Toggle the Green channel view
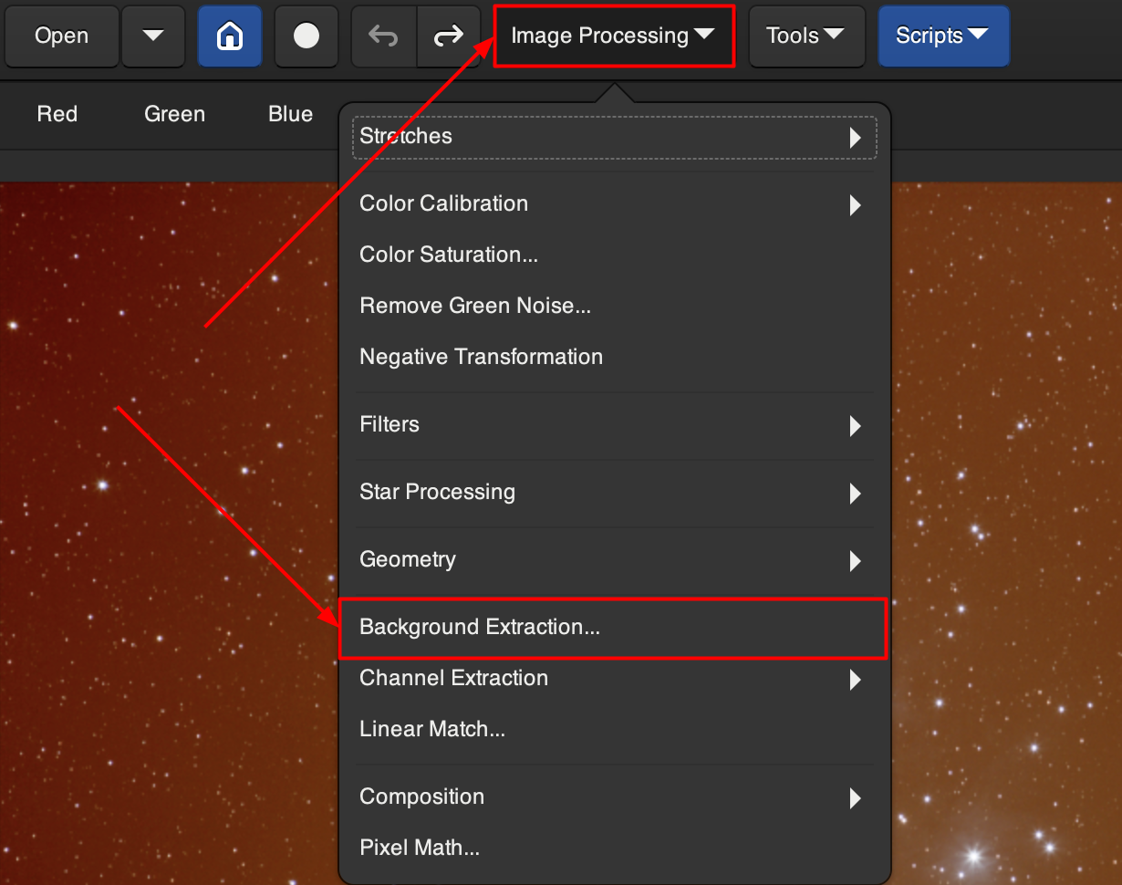Image resolution: width=1122 pixels, height=885 pixels. click(x=174, y=114)
